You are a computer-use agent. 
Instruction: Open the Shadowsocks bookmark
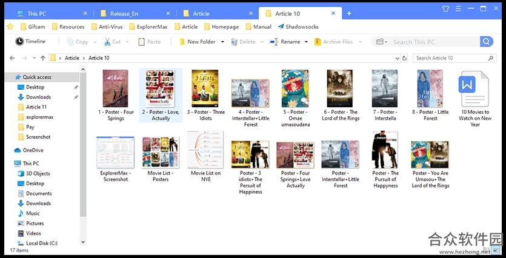[x=298, y=27]
